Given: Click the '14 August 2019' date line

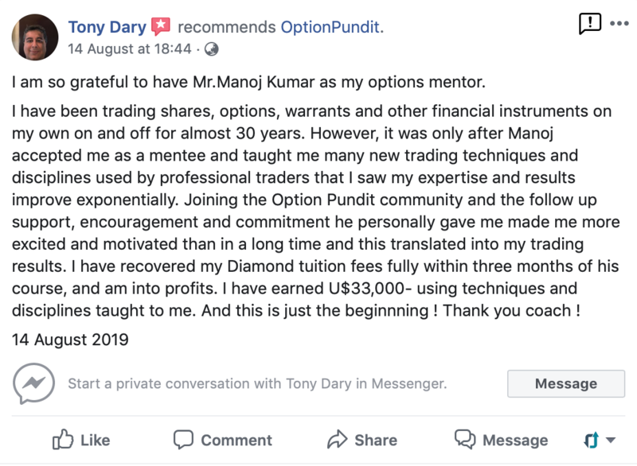Looking at the screenshot, I should (70, 340).
